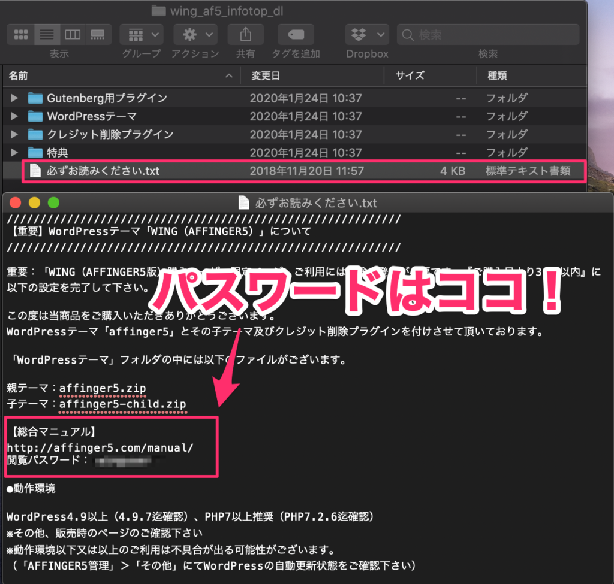Click the クレジット削除プラグイン folder icon

pos(35,134)
